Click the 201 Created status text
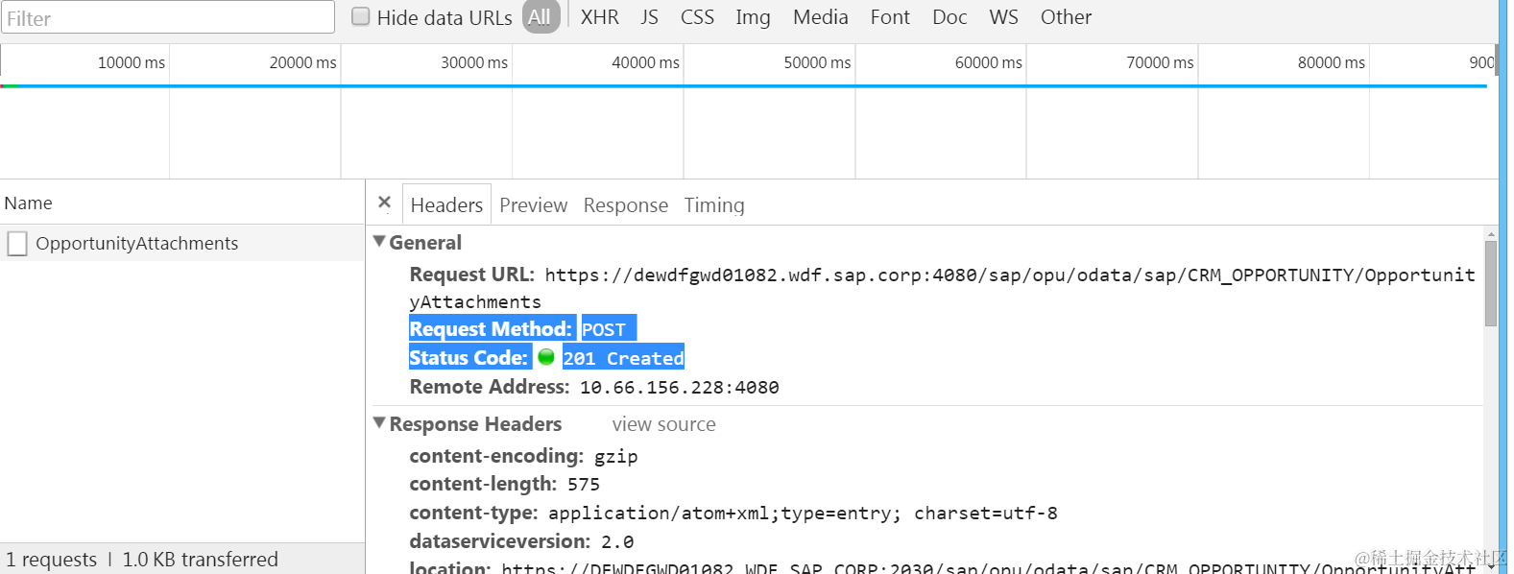 coord(623,358)
